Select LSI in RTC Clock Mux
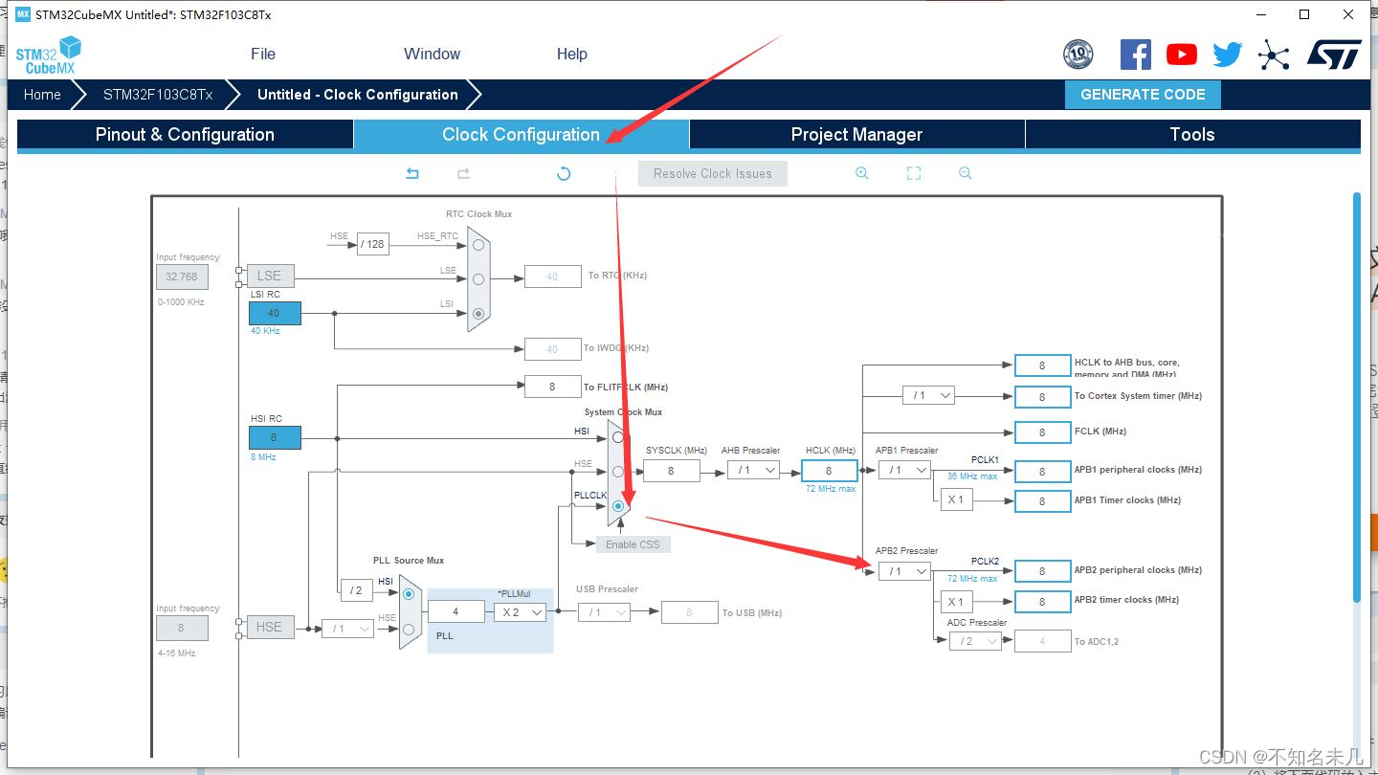The width and height of the screenshot is (1378, 775). point(478,313)
